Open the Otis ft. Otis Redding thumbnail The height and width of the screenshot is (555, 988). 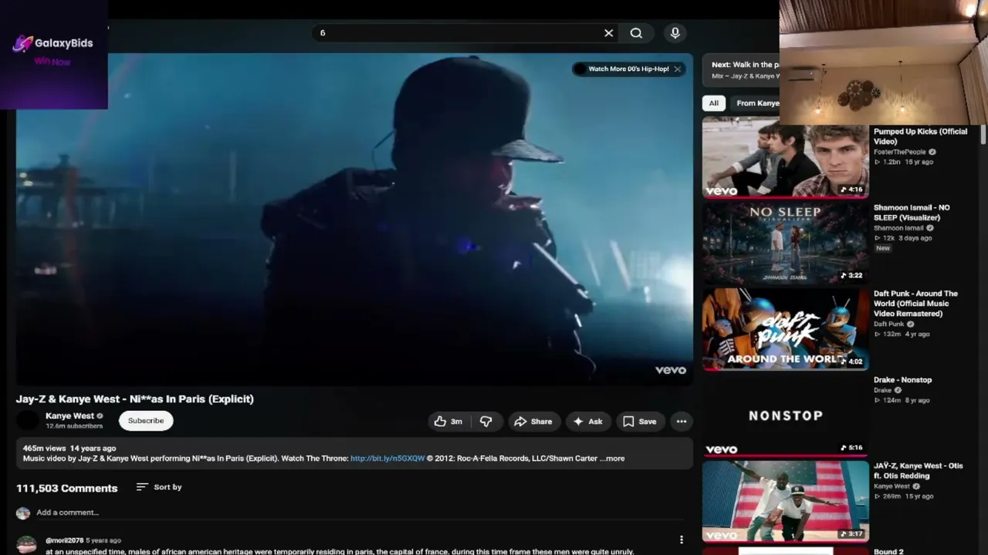point(785,502)
